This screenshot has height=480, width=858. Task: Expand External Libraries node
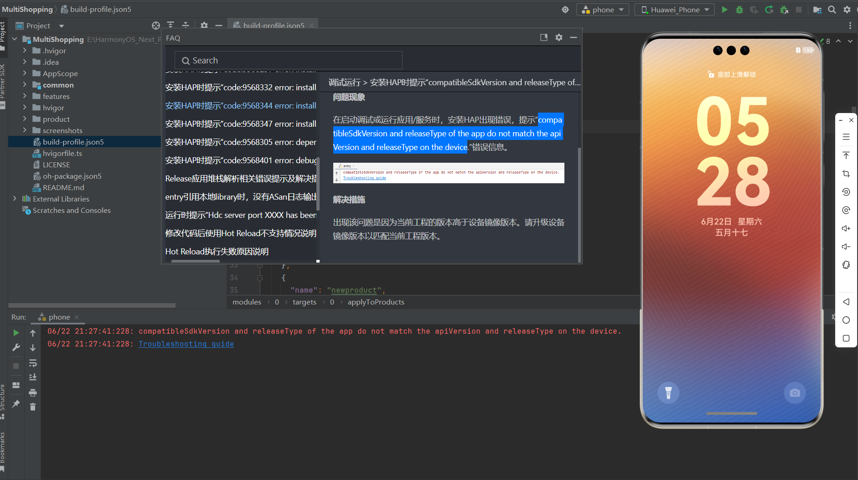pyautogui.click(x=15, y=199)
